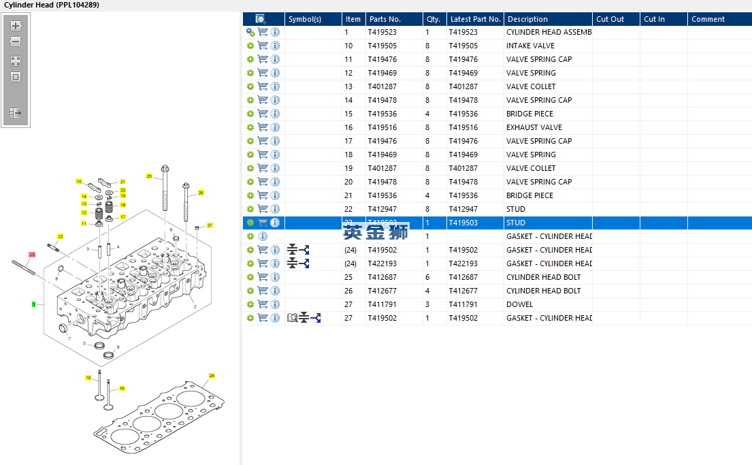Click the single-square view button in diagram toolbar
Viewport: 752px width, 465px height.
[x=16, y=77]
